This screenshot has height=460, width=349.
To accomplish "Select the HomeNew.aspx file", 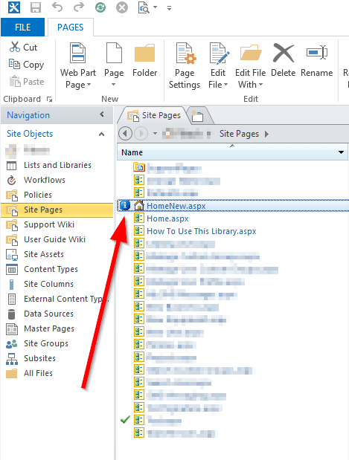I will tap(176, 206).
